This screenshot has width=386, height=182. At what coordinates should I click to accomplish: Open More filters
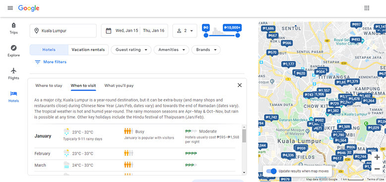tap(51, 62)
